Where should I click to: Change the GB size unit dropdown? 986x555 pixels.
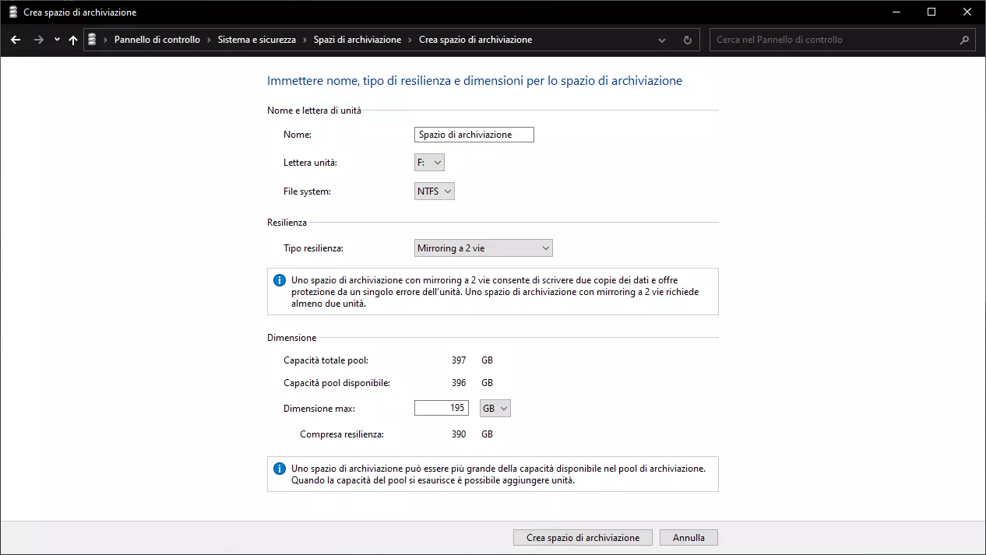[495, 408]
